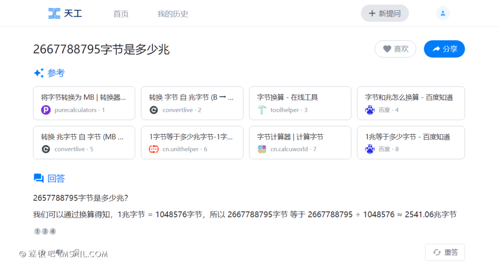
Task: Open the user profile avatar icon
Action: click(x=443, y=14)
